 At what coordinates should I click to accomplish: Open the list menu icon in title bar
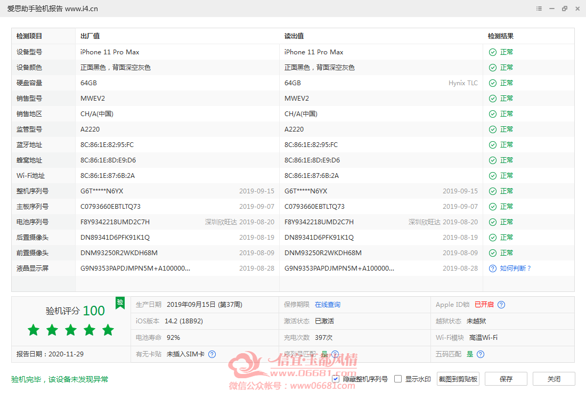point(539,9)
